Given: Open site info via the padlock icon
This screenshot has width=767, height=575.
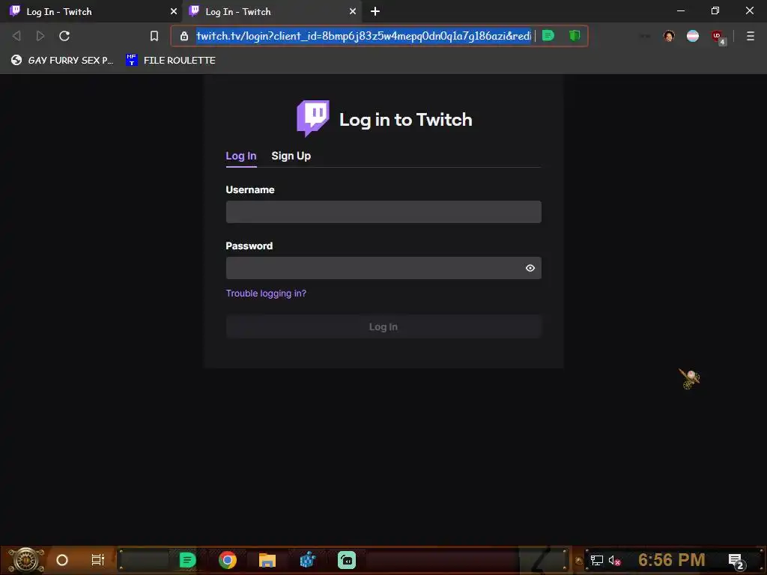Looking at the screenshot, I should coord(184,36).
